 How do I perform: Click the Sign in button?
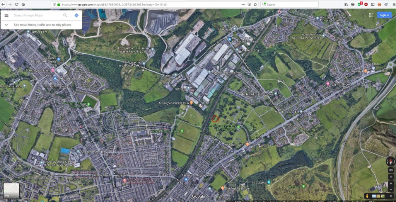point(384,15)
